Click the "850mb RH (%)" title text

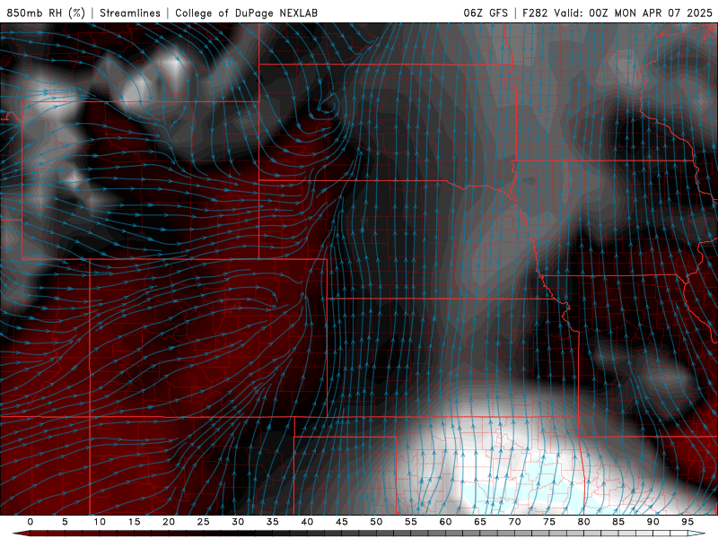(x=46, y=13)
